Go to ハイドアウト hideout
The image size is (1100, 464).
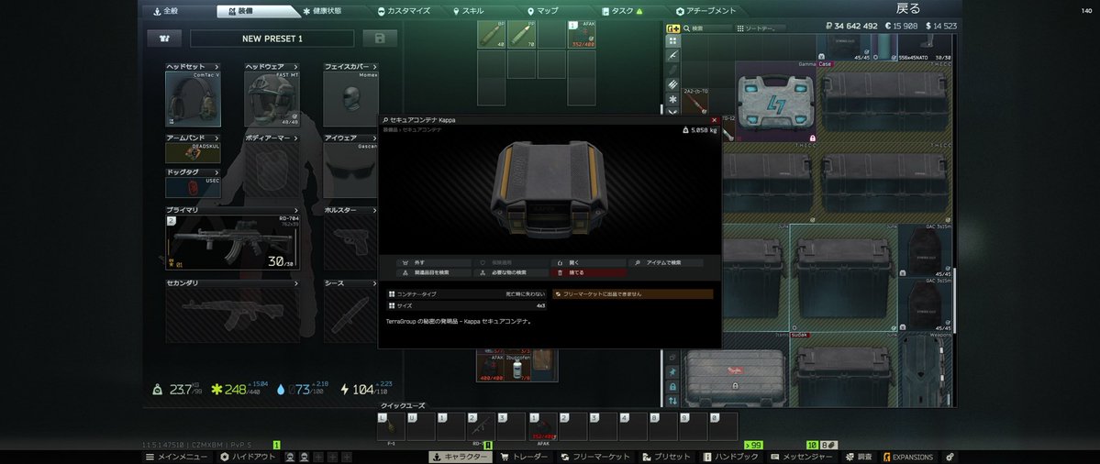point(249,457)
